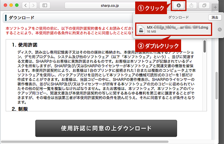Add a new tab with plus button
Screen dimensions: 224x144
215,7
